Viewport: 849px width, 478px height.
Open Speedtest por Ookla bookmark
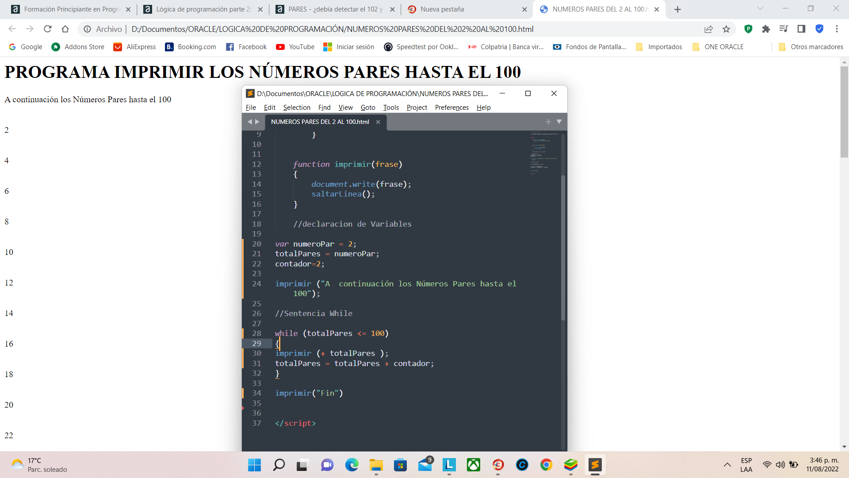coord(421,47)
